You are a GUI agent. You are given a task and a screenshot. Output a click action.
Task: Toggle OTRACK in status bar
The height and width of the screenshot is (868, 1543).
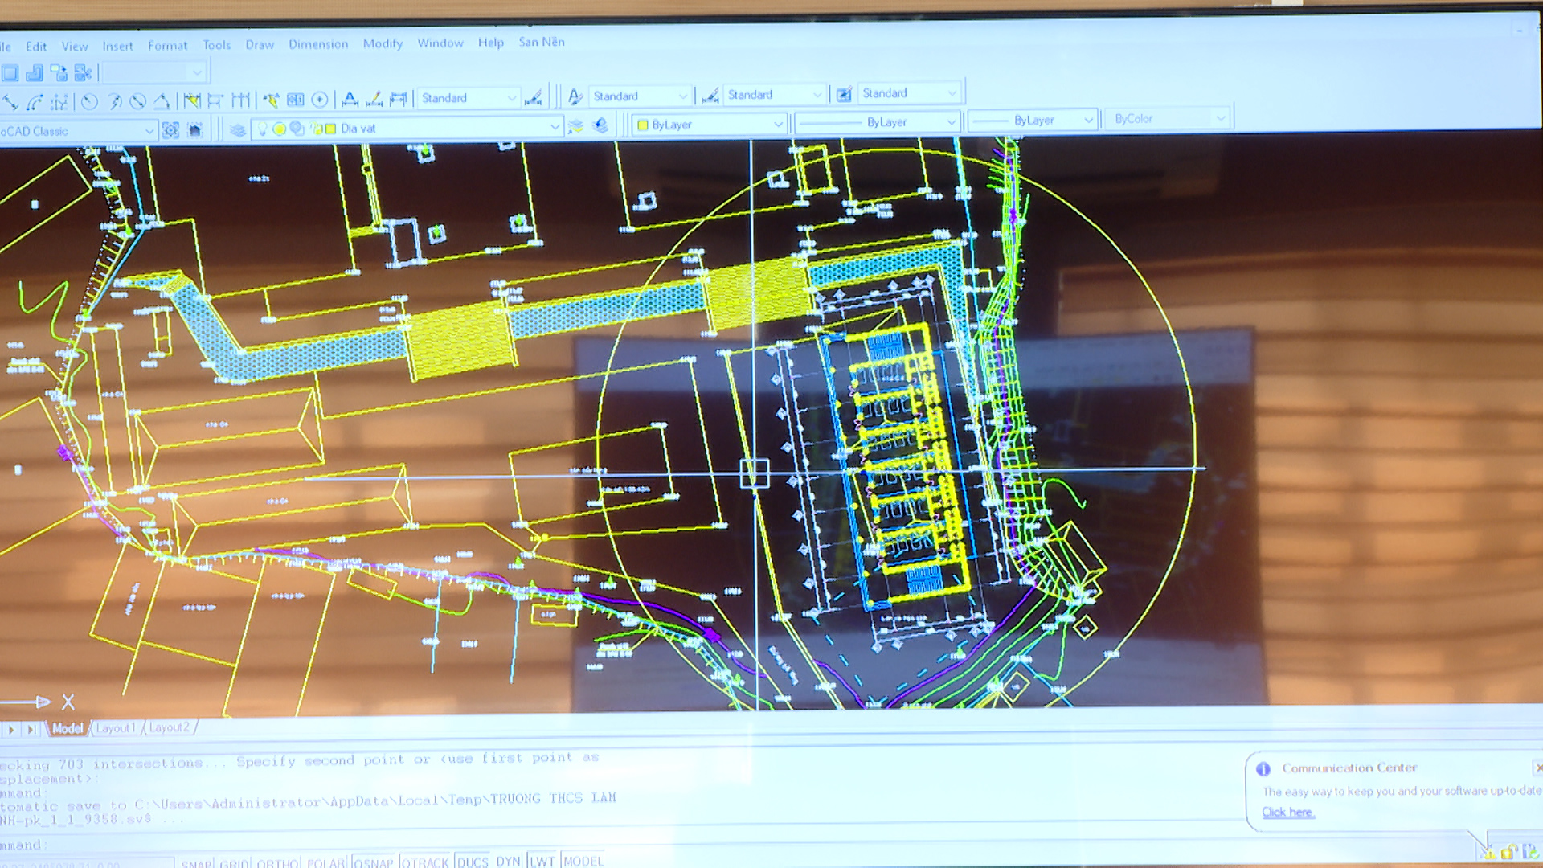click(x=424, y=862)
